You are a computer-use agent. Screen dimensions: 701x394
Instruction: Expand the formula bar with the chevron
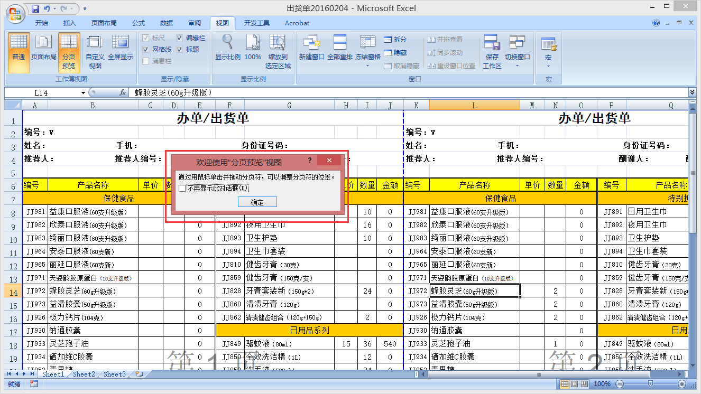point(692,92)
